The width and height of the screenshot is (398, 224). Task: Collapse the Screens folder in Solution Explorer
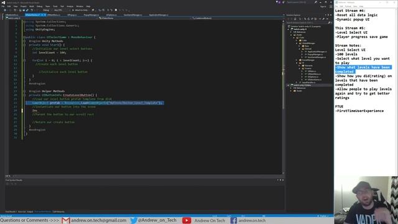(300, 68)
